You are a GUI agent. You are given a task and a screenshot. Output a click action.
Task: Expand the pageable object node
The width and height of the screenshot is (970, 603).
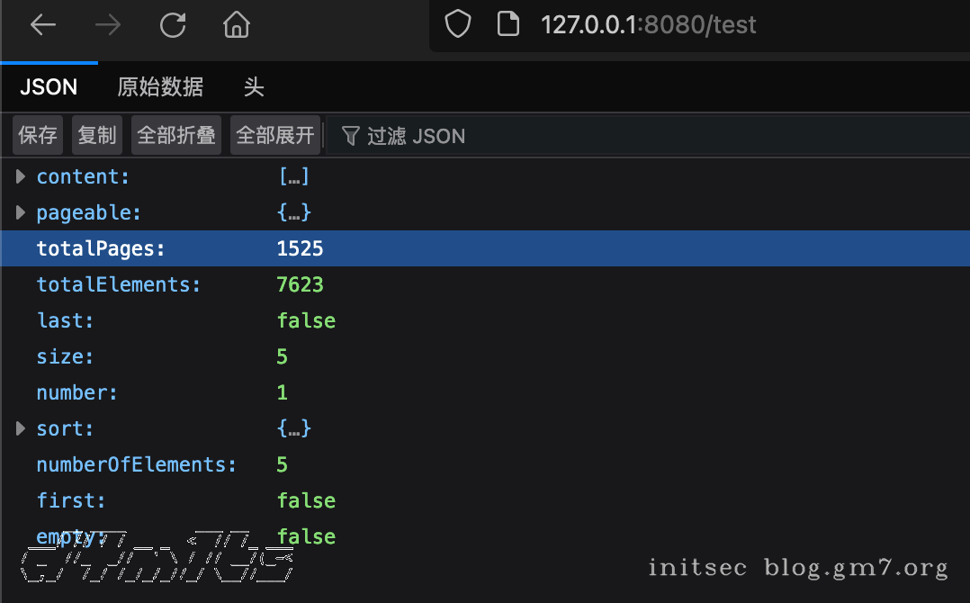(19, 212)
